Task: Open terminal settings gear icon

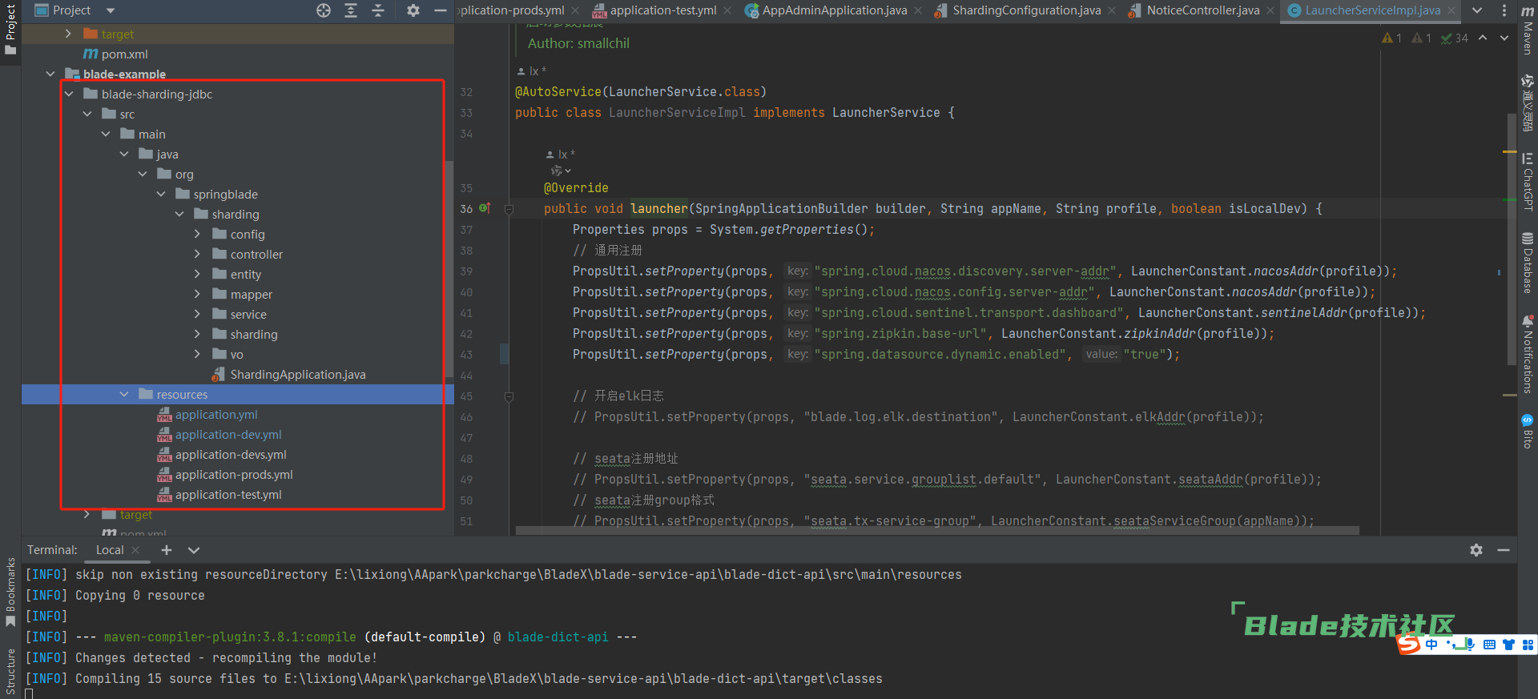Action: click(x=1476, y=550)
